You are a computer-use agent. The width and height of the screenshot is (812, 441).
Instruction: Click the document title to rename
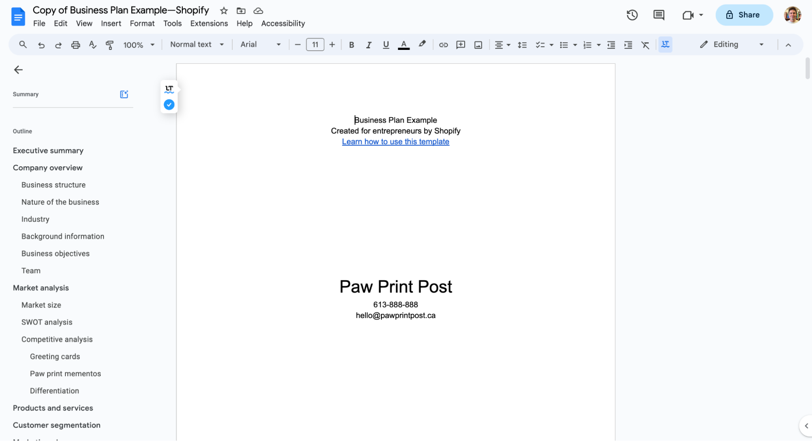121,10
